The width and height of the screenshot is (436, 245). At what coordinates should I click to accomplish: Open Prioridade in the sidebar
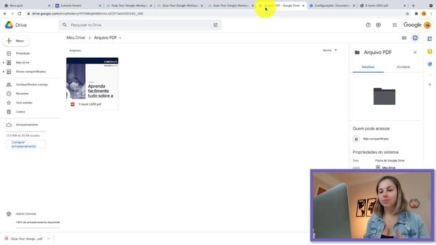coord(22,53)
